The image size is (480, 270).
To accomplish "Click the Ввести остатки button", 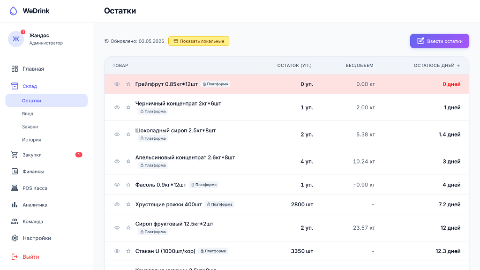I will pyautogui.click(x=439, y=41).
